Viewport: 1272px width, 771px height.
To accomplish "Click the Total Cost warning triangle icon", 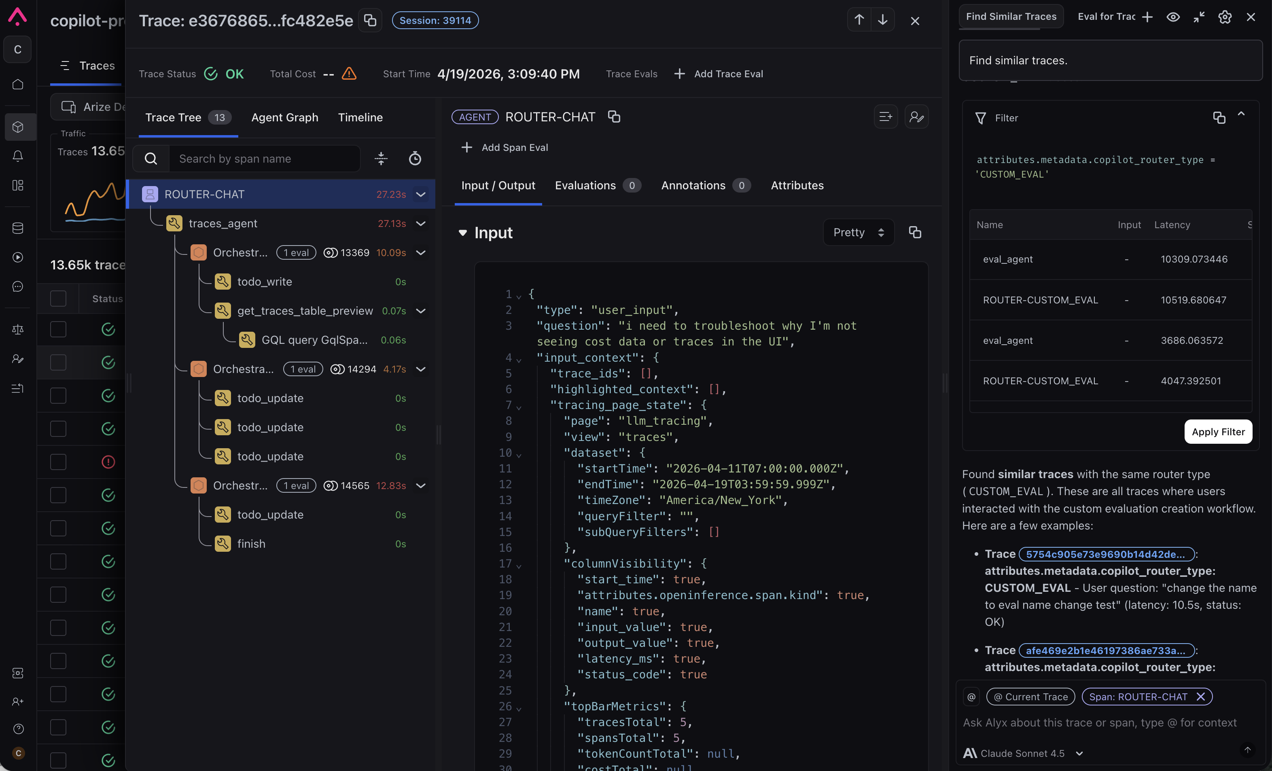I will point(349,74).
